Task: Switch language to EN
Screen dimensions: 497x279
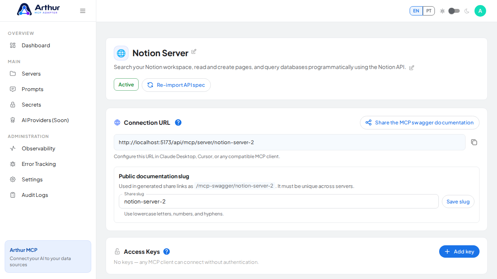Action: pos(416,11)
